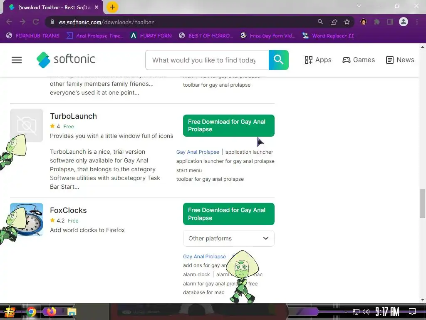The height and width of the screenshot is (320, 426).
Task: Click the blue magnifier search button
Action: pos(278,60)
